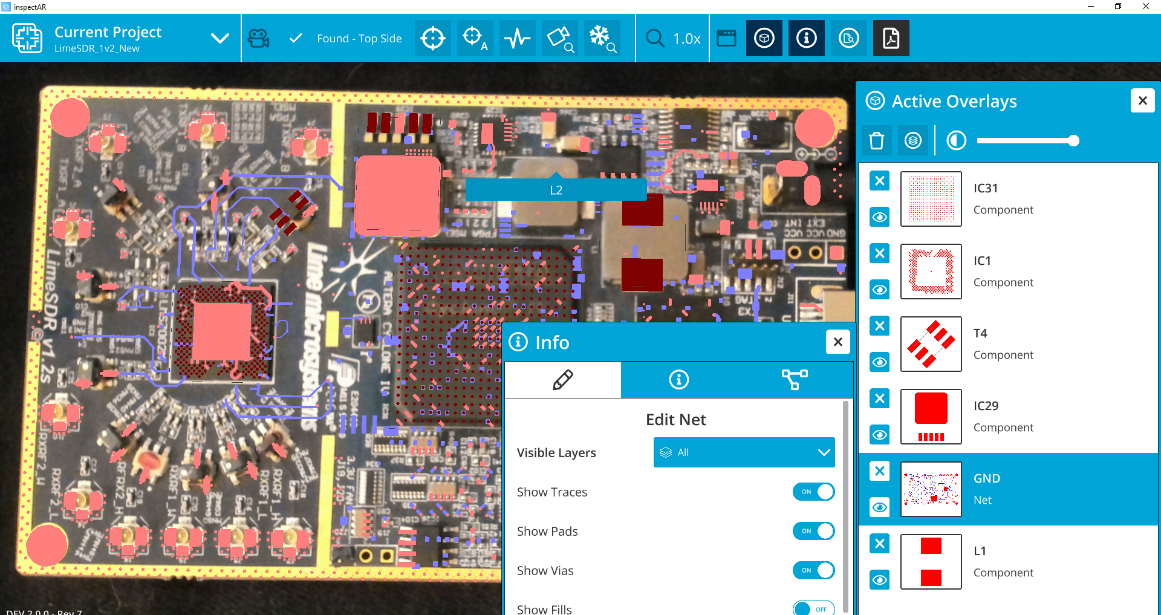Open the Visible Layers All dropdown
The height and width of the screenshot is (615, 1161).
pyautogui.click(x=744, y=452)
